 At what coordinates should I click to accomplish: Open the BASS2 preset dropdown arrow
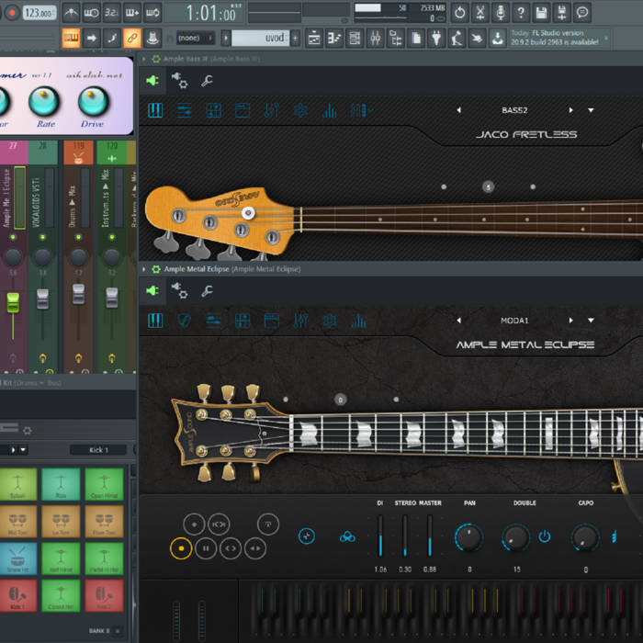tap(591, 110)
